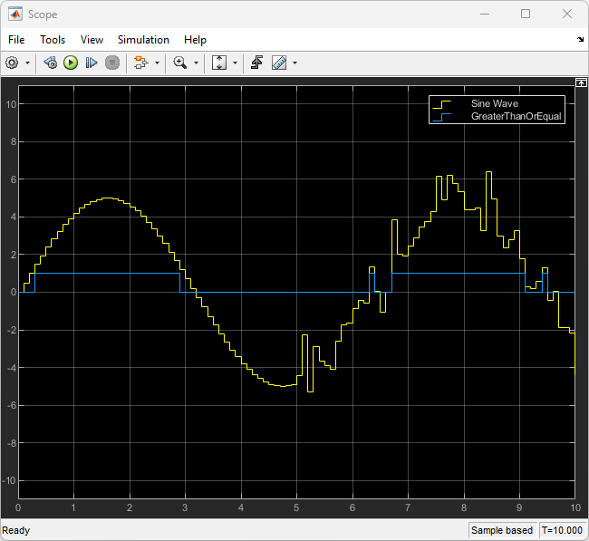Screen dimensions: 589x541
Task: Expand the configuration gear dropdown arrow
Action: 27,63
